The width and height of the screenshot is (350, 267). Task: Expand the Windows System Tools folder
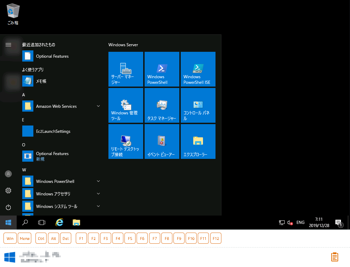click(61, 206)
